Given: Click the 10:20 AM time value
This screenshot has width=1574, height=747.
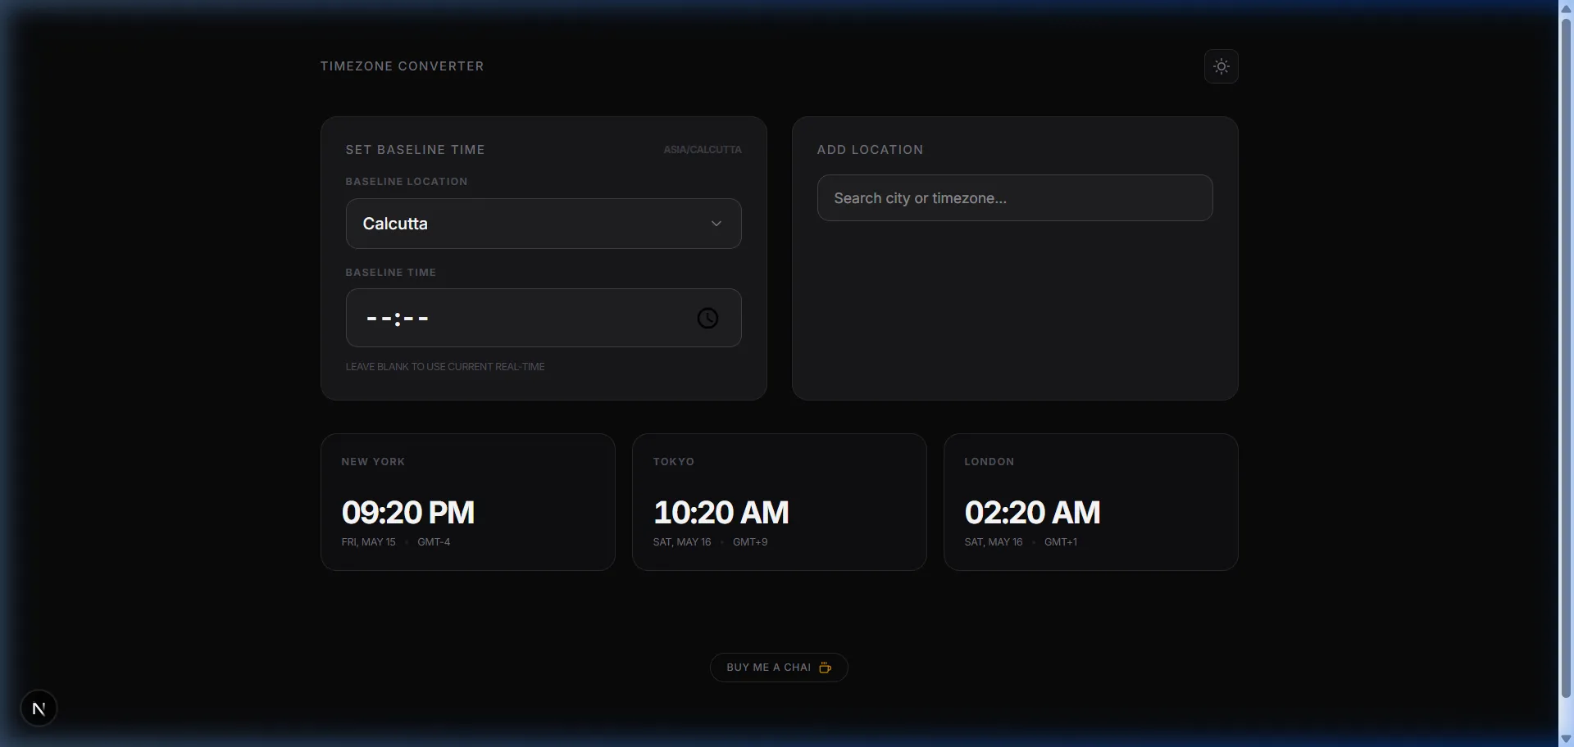Looking at the screenshot, I should [x=721, y=513].
